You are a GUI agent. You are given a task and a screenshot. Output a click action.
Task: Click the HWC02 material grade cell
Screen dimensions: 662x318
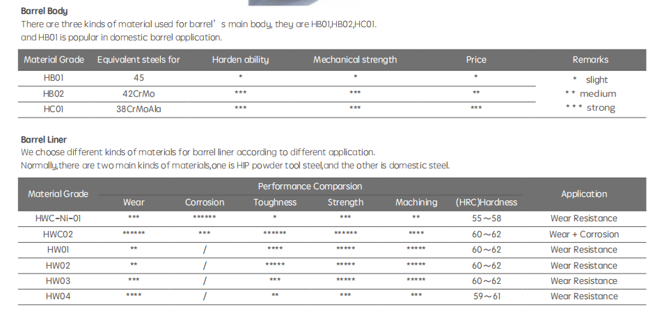[x=58, y=234]
